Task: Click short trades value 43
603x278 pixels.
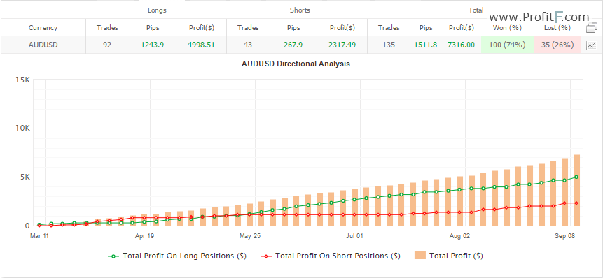Action: [248, 45]
